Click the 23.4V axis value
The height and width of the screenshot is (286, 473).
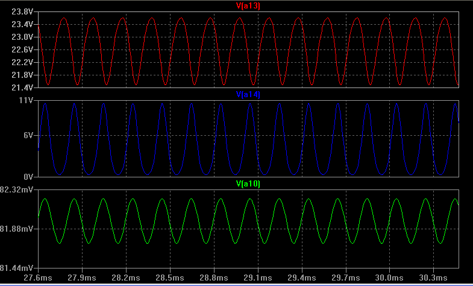click(x=22, y=25)
